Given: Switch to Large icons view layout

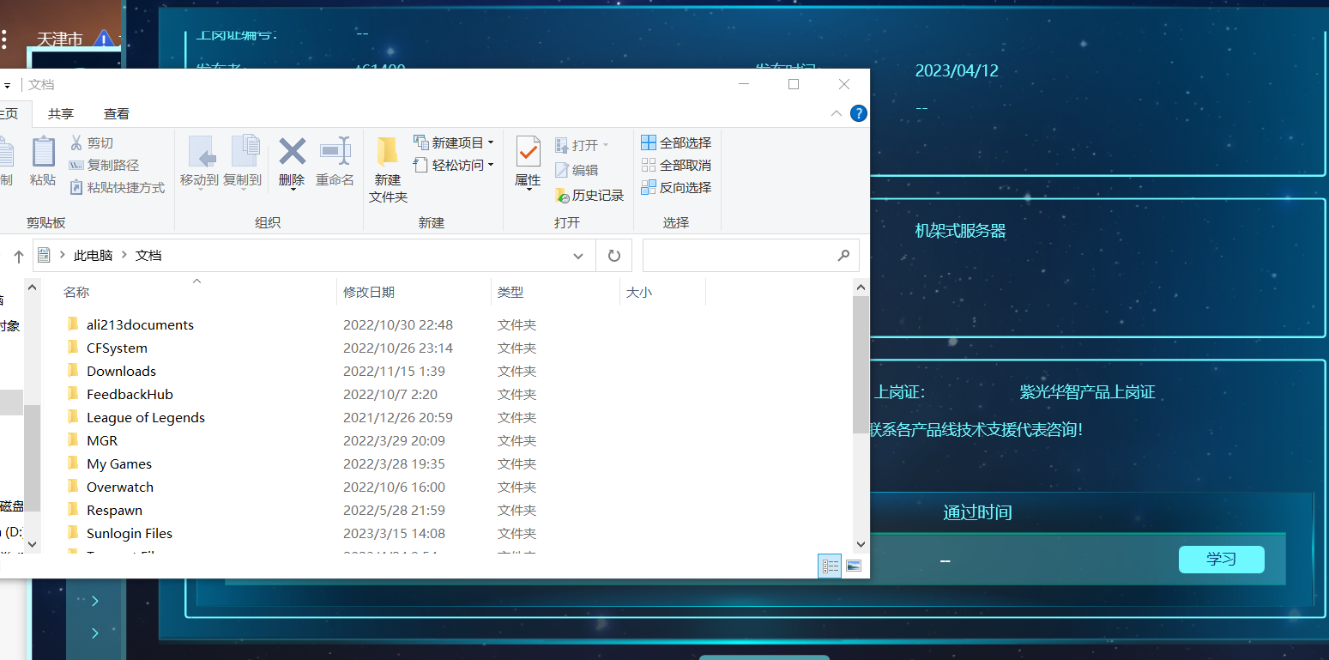Looking at the screenshot, I should click(853, 566).
